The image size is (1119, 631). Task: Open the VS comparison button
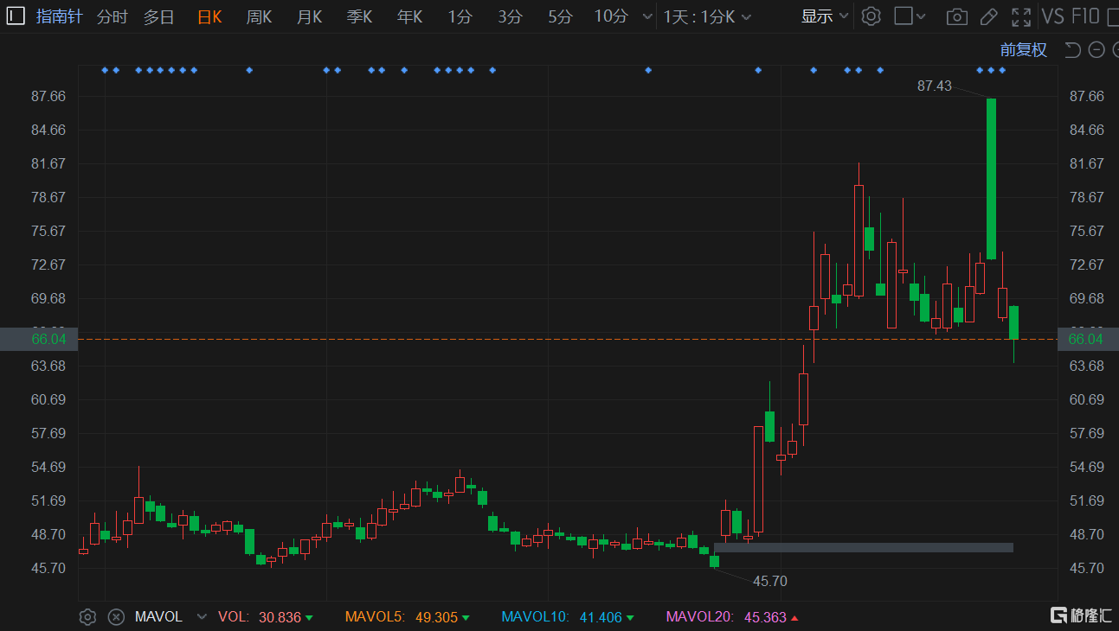click(1052, 16)
